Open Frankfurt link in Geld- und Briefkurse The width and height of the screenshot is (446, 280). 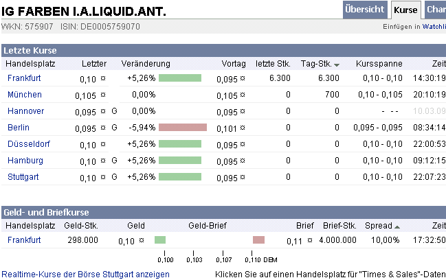click(x=24, y=240)
